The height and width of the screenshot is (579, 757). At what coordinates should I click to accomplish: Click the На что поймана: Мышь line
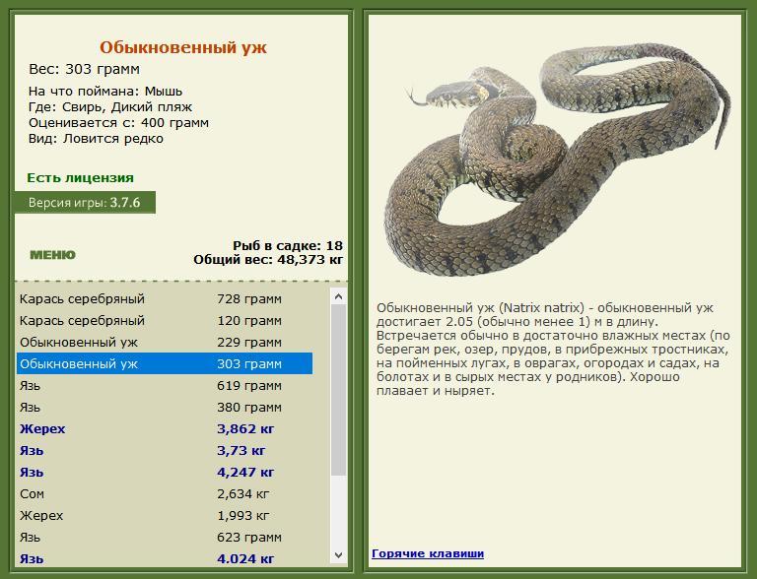[105, 91]
